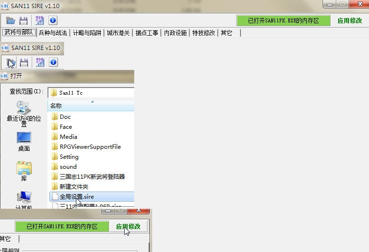Click the SIRE logo on top title bar
The width and height of the screenshot is (369, 252).
(x=5, y=6)
